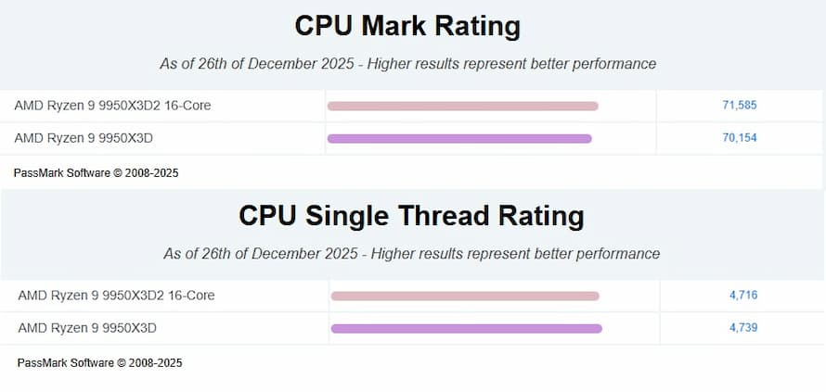Click the CPU Single Thread Rating heading
Image resolution: width=826 pixels, height=392 pixels.
[x=411, y=216]
